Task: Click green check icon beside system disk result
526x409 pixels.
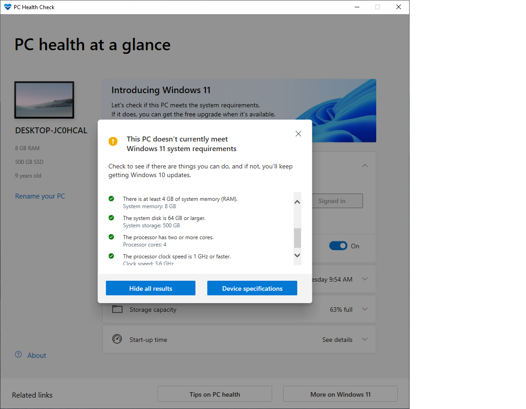Action: pyautogui.click(x=111, y=218)
